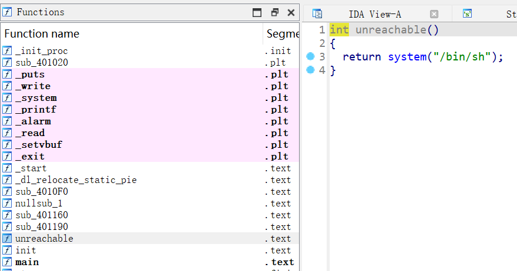The image size is (517, 271).
Task: Undock the Functions panel with float button
Action: 274,12
